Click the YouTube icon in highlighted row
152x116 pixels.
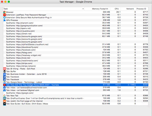click(5, 85)
